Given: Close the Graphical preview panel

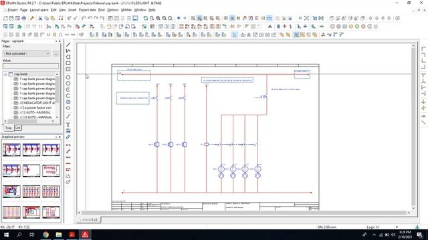Looking at the screenshot, I should tap(60, 137).
